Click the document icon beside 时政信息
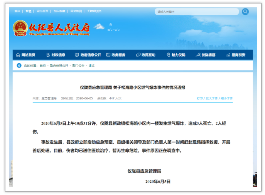 click(48, 55)
